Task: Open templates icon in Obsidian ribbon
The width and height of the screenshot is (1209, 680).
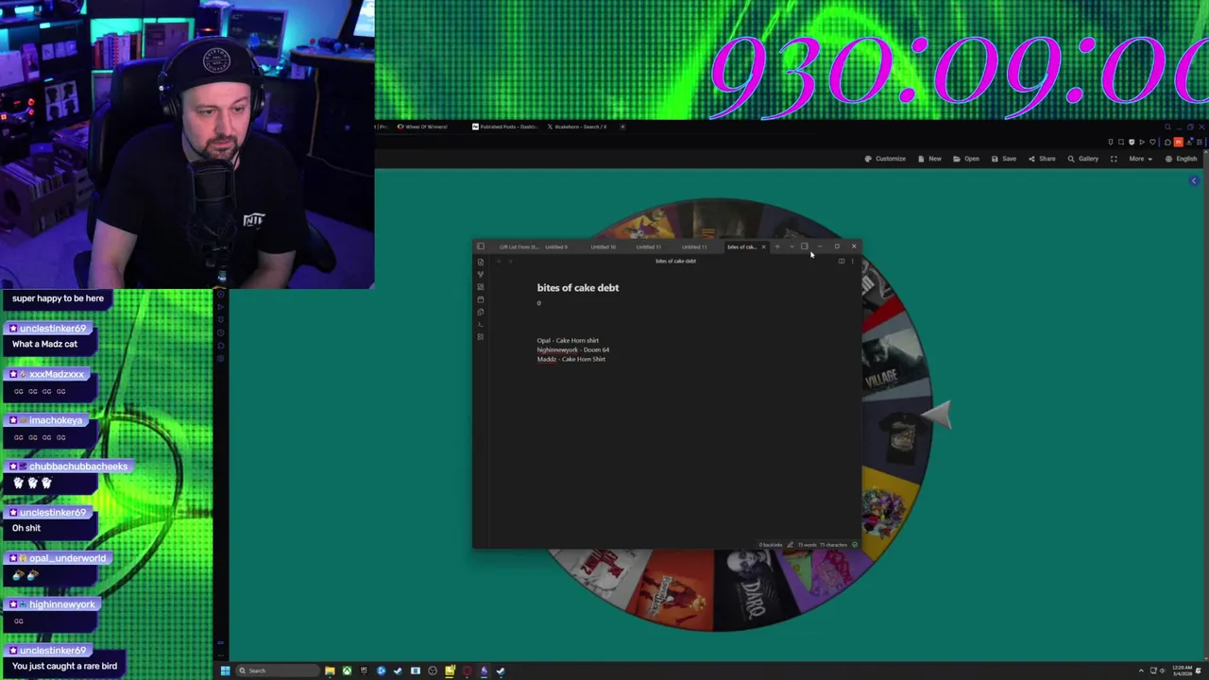Action: tap(480, 312)
